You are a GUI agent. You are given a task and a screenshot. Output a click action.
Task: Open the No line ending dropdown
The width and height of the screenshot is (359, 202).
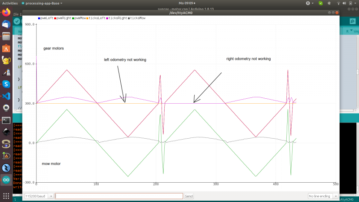point(323,196)
